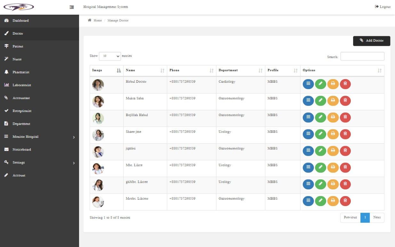Print the Mbt. Likce record
The height and width of the screenshot is (247, 395).
333,167
